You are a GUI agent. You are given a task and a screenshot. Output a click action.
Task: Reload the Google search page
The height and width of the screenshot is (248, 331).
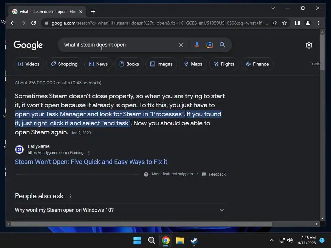(x=34, y=23)
